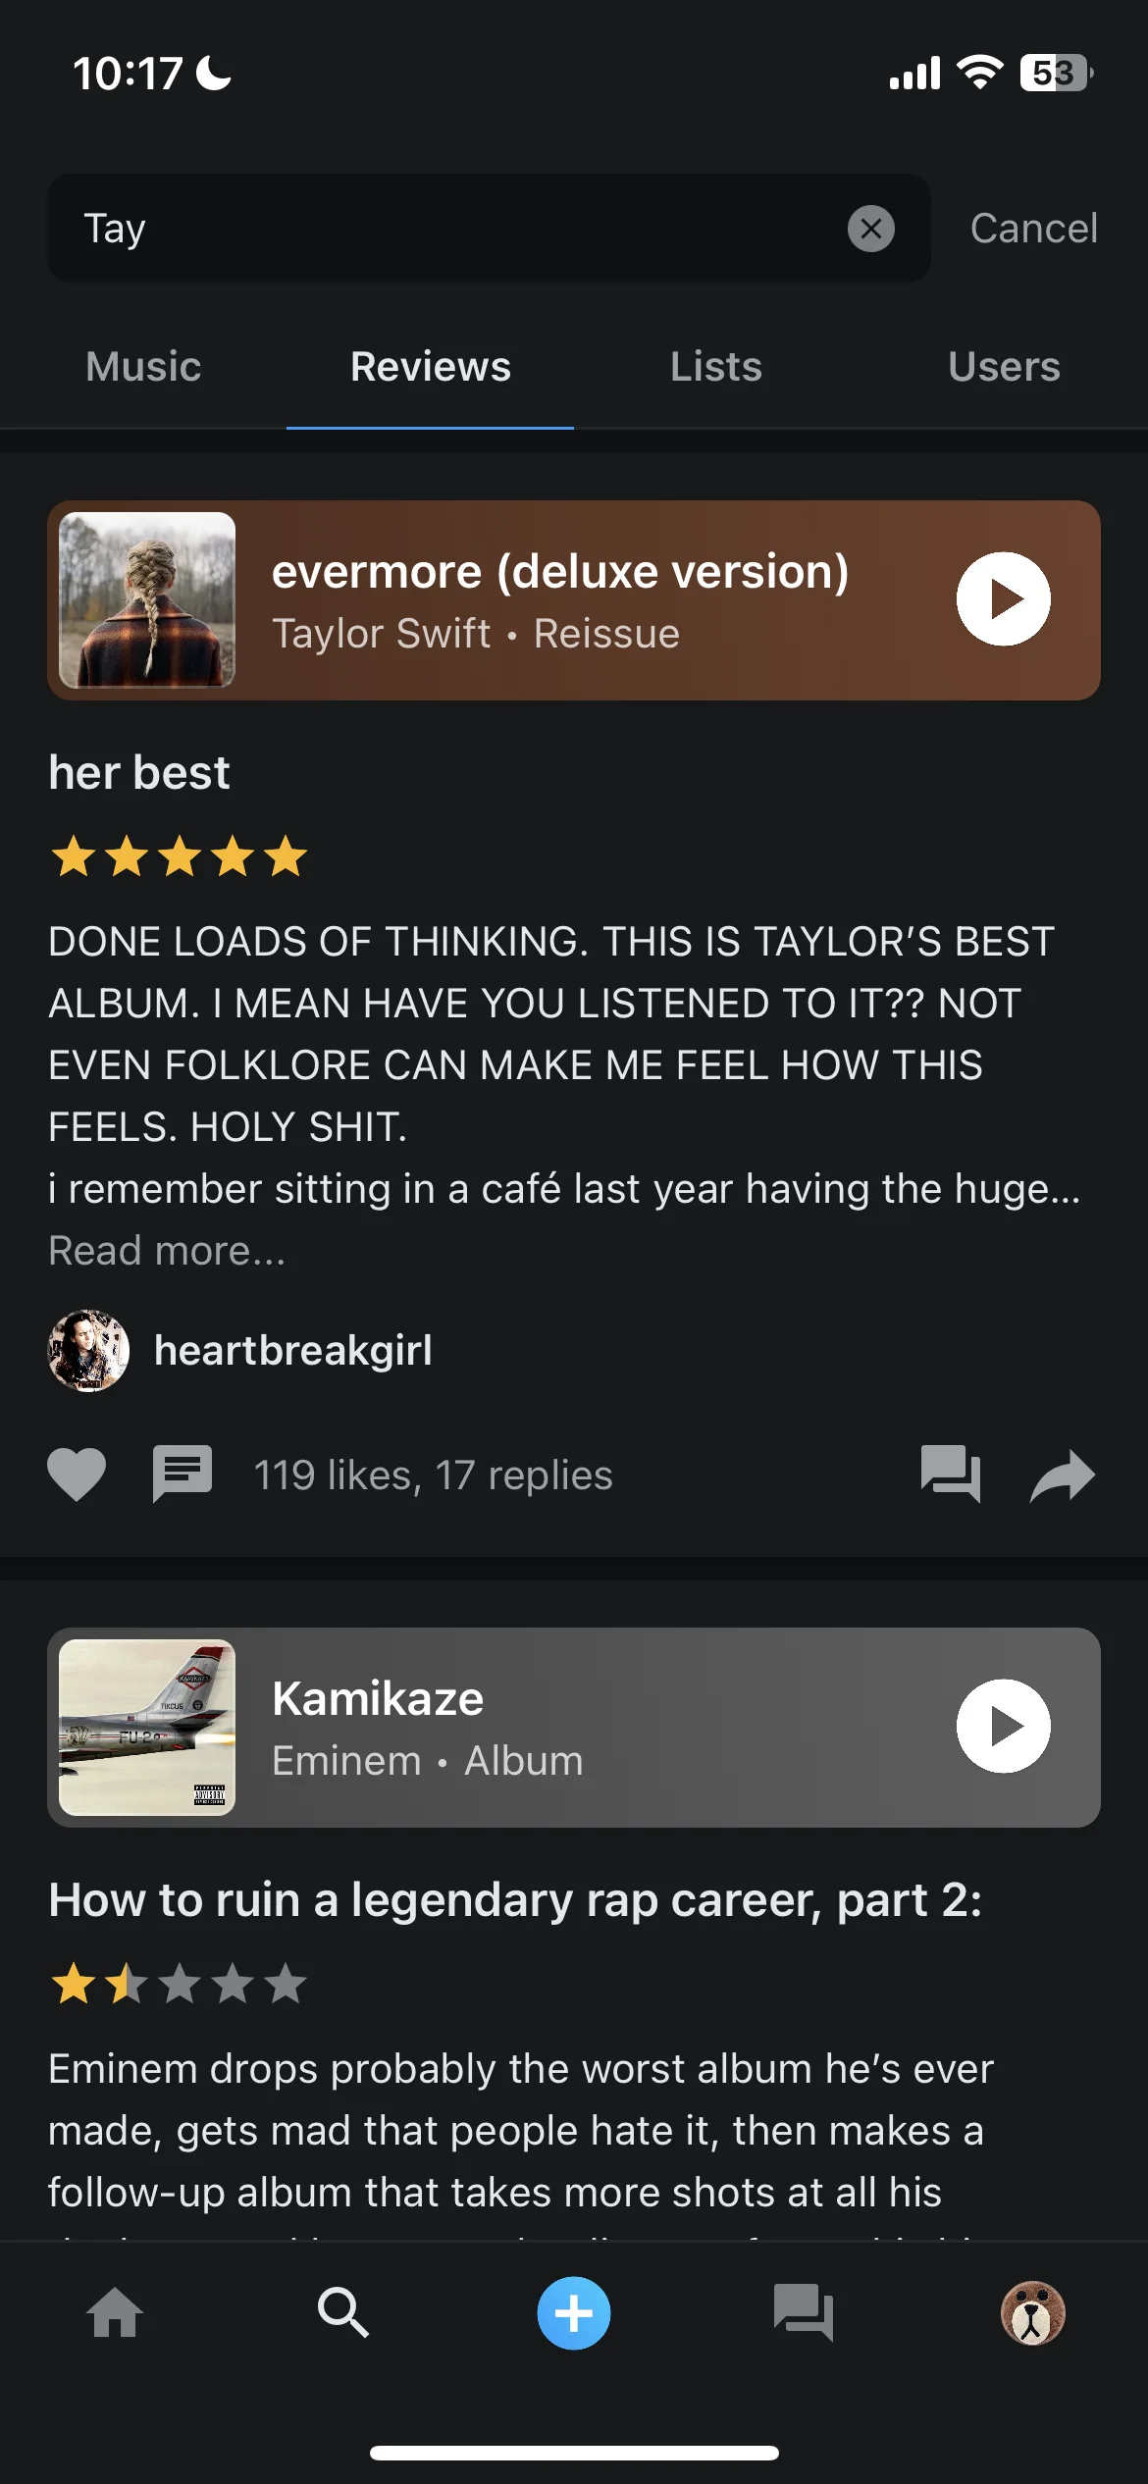Play evermore (deluxe version) album

(1003, 599)
